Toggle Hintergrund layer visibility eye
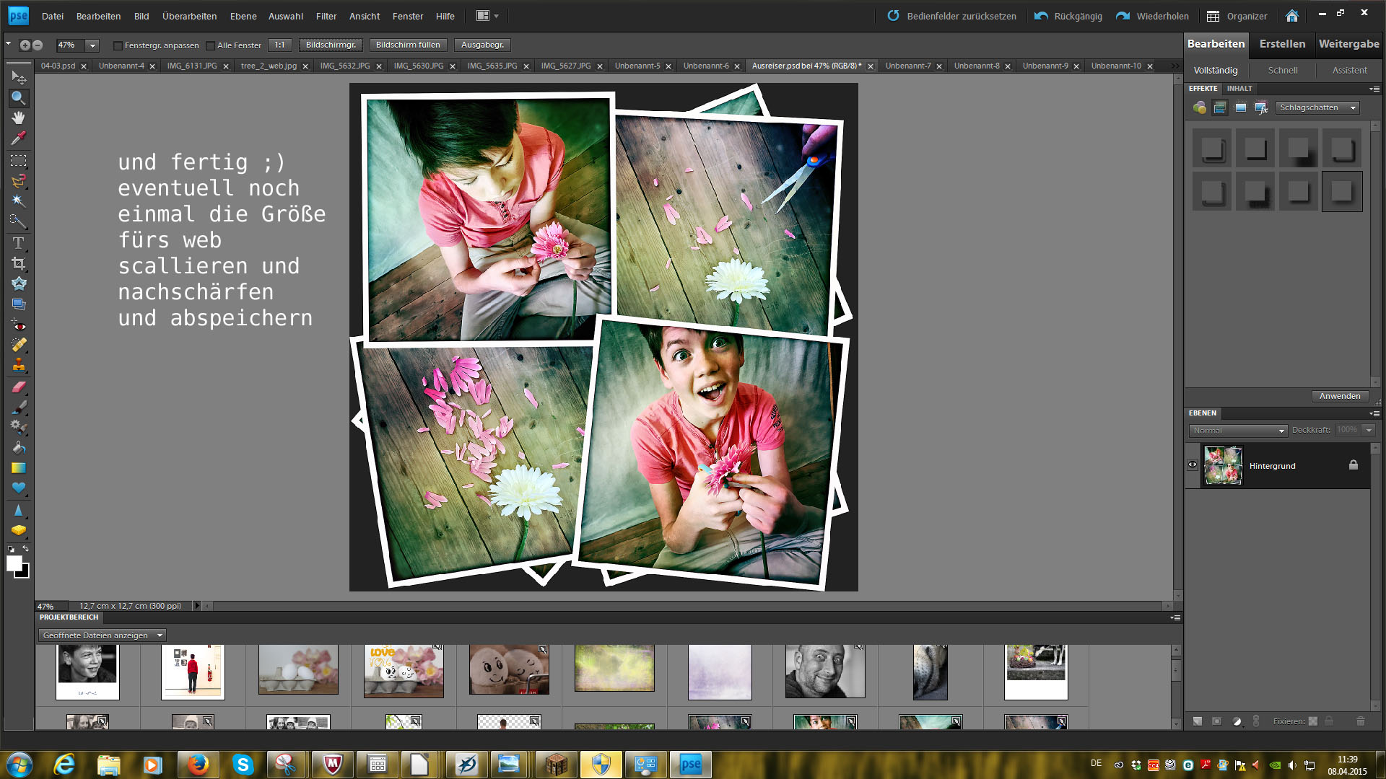Viewport: 1386px width, 779px height. [x=1193, y=465]
